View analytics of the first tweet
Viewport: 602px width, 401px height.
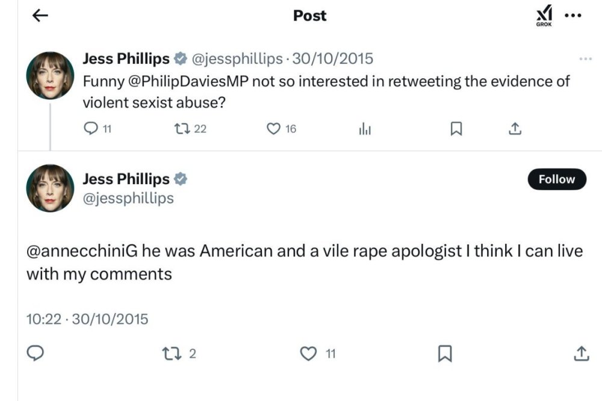365,129
